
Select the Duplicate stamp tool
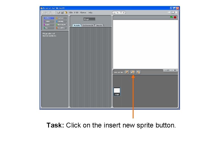(114, 13)
